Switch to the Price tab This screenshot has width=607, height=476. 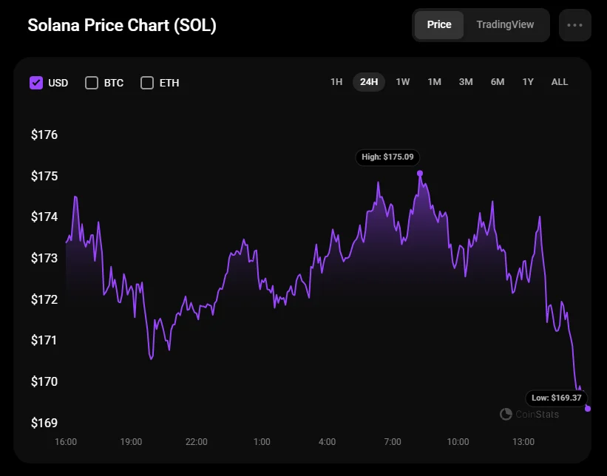coord(439,24)
